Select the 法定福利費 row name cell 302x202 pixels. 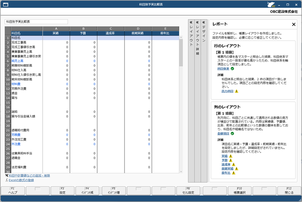click(x=27, y=167)
